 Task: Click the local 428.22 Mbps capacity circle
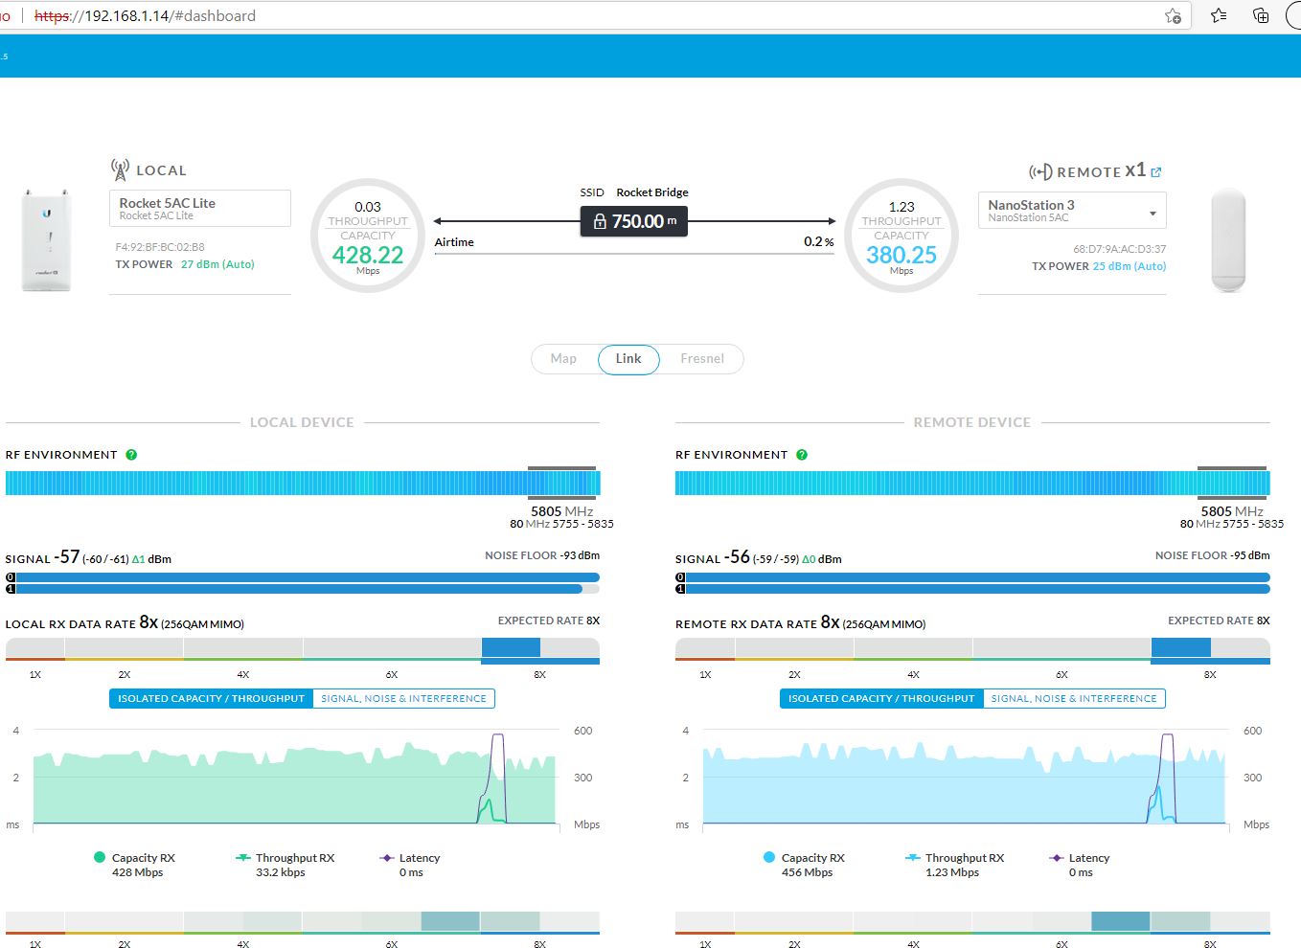tap(368, 236)
